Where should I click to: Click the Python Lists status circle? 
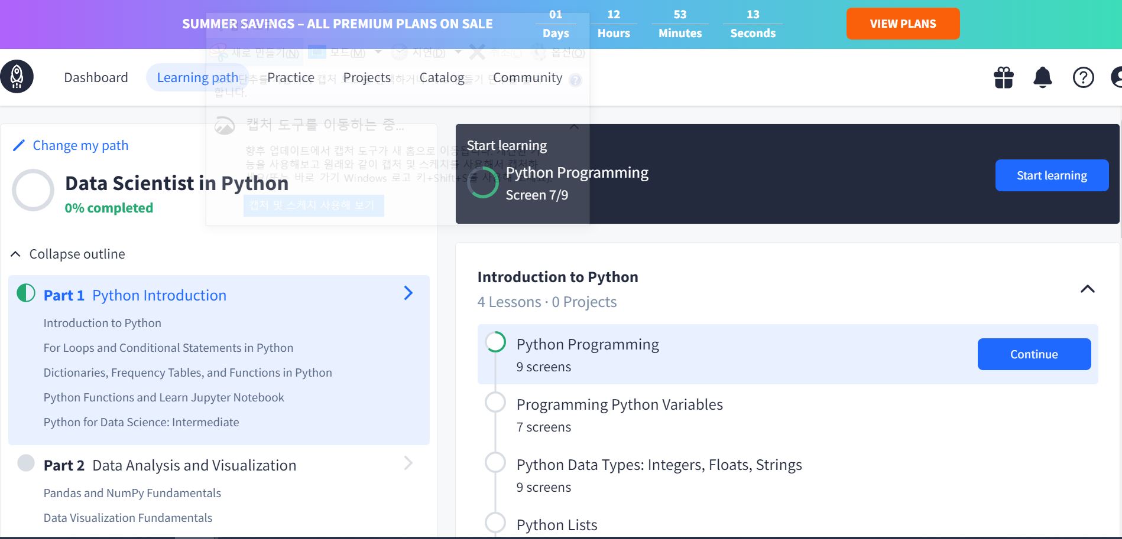(495, 522)
